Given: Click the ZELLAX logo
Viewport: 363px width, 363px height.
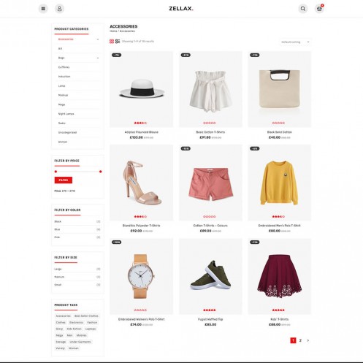Looking at the screenshot, I should click(x=181, y=9).
